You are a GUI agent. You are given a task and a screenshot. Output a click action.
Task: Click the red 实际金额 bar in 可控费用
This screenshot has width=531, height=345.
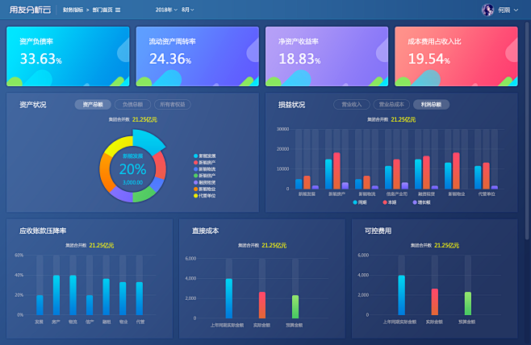(x=434, y=301)
